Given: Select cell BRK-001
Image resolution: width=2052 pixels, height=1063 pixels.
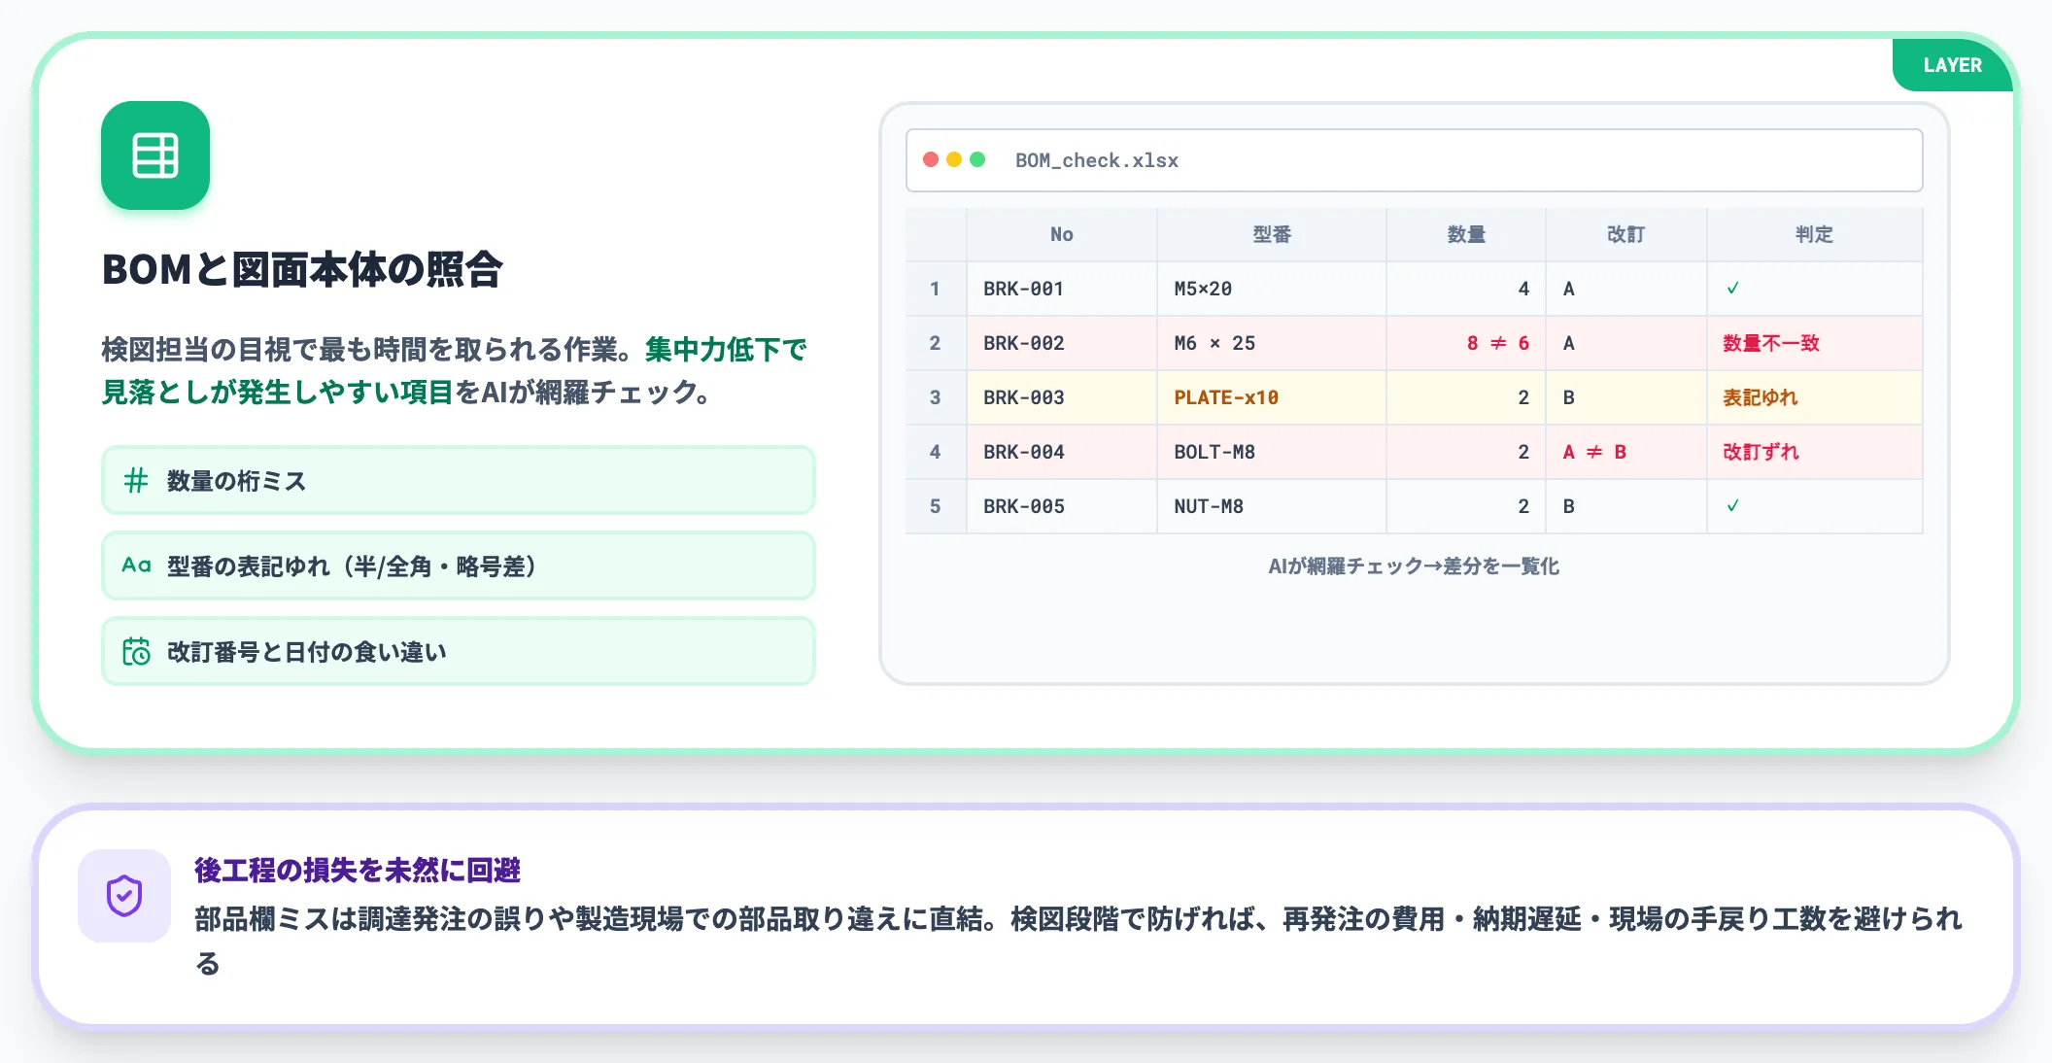Looking at the screenshot, I should (x=1062, y=289).
